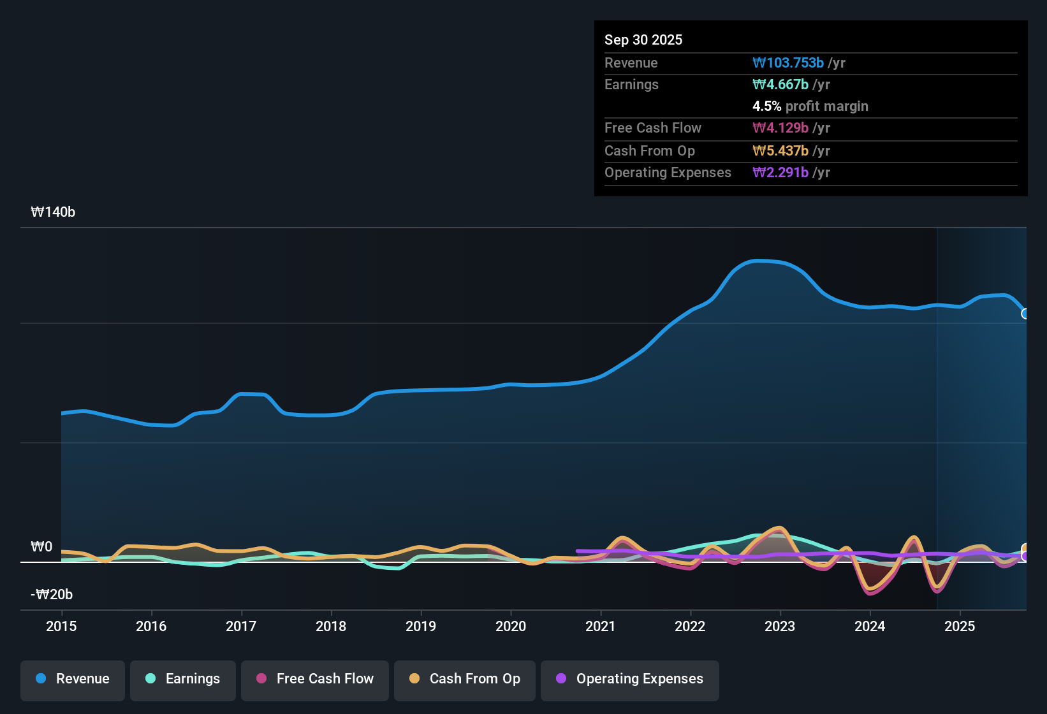
Task: Click the 4.5% profit margin row
Action: [810, 106]
